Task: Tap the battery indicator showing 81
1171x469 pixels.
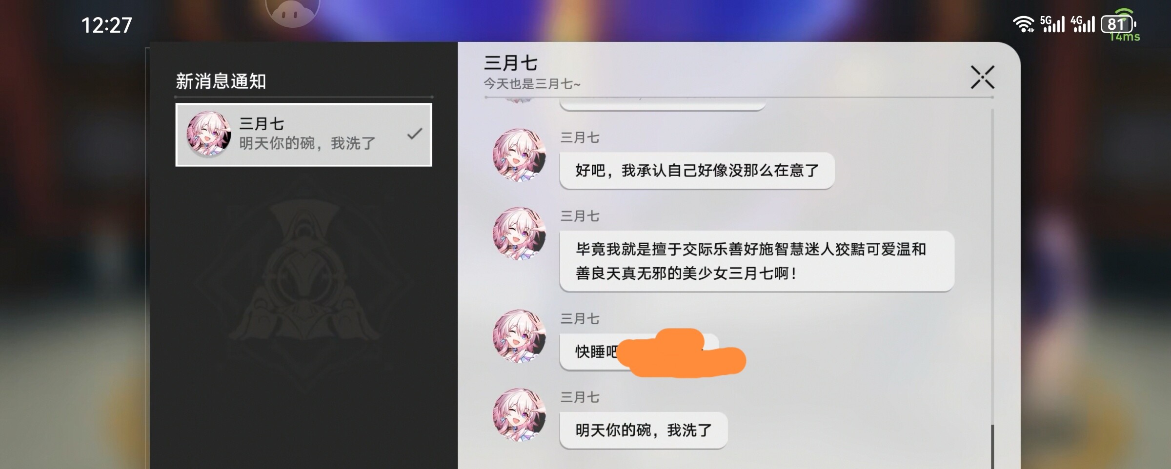Action: click(x=1118, y=24)
